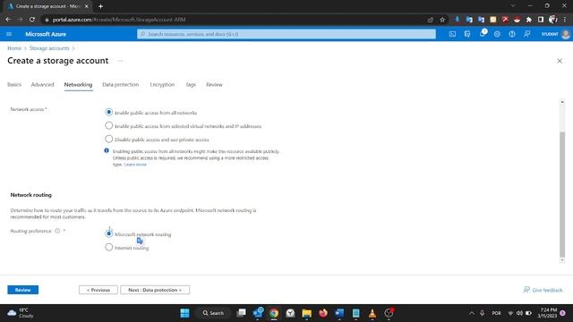The height and width of the screenshot is (322, 573).
Task: Open the Chrome side panel icon
Action: 541,20
